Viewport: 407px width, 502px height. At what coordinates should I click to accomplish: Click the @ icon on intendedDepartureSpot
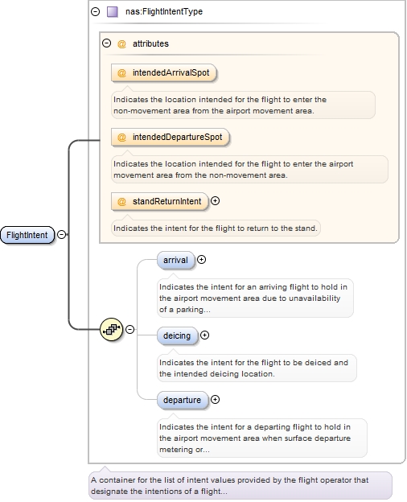click(x=121, y=138)
